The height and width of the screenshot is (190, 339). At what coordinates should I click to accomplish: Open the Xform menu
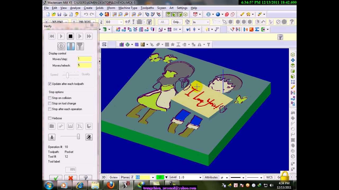[111, 8]
